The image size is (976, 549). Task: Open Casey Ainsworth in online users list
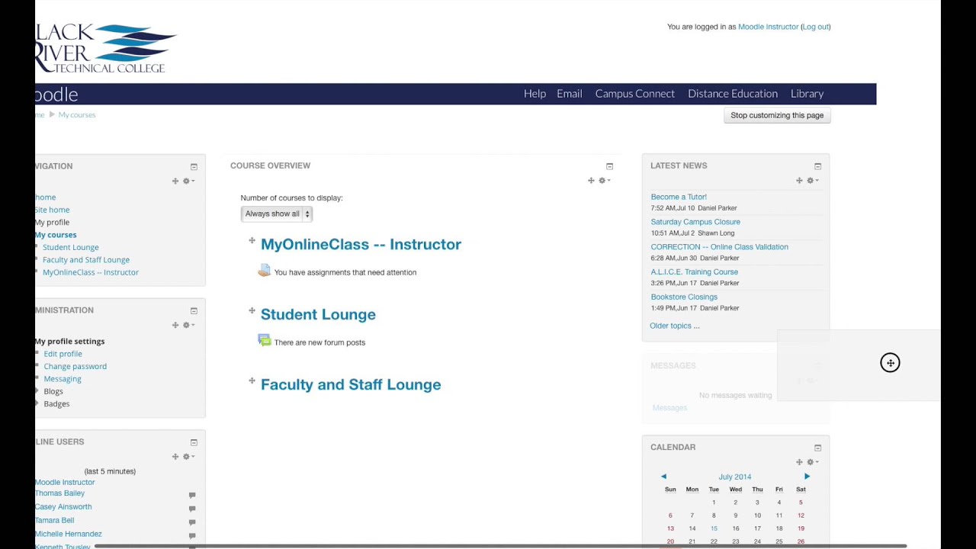coord(63,507)
